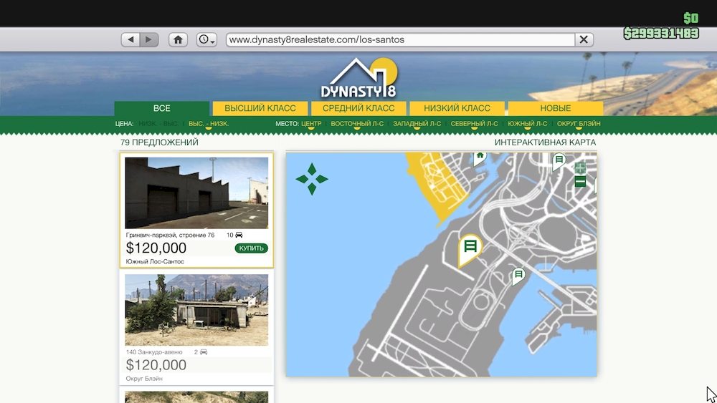The height and width of the screenshot is (403, 717).
Task: Click the Dynasty 8 logo
Action: point(358,79)
